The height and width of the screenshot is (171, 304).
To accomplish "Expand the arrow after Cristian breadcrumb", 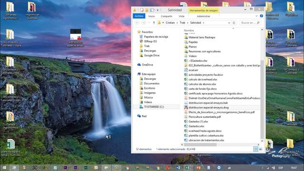I will coord(177,23).
